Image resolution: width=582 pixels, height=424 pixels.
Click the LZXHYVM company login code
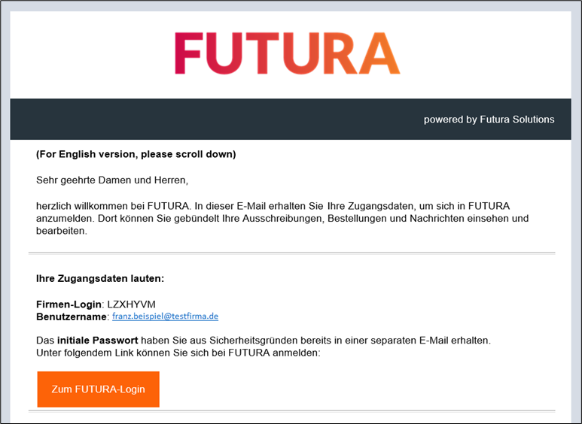132,304
